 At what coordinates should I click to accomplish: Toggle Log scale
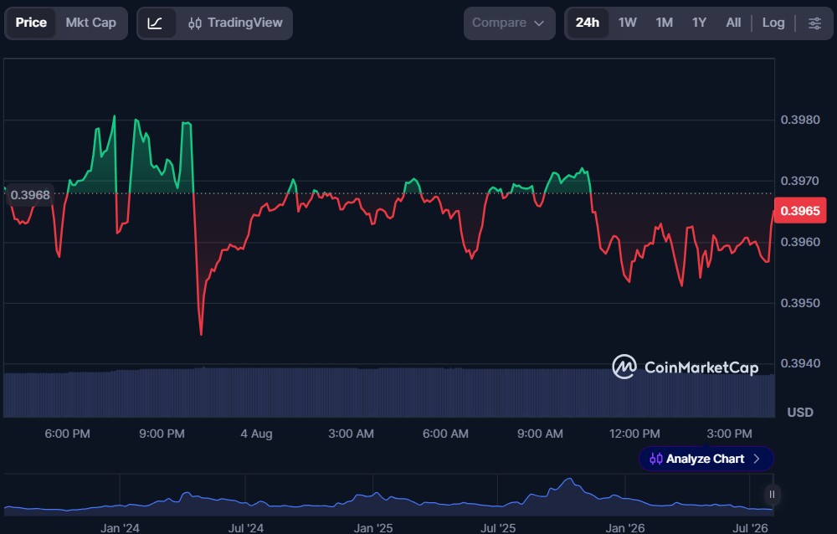773,23
